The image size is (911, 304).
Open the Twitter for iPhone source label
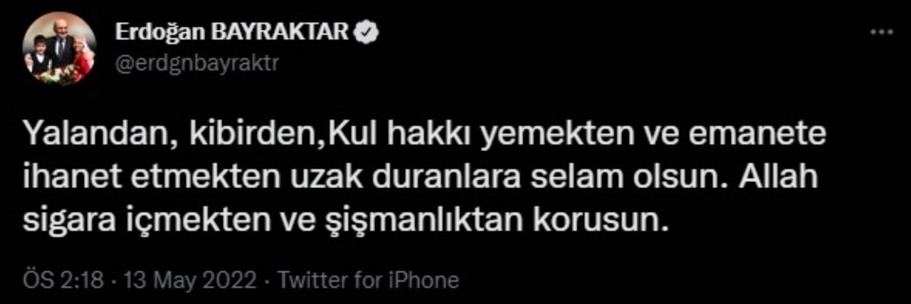pyautogui.click(x=368, y=281)
